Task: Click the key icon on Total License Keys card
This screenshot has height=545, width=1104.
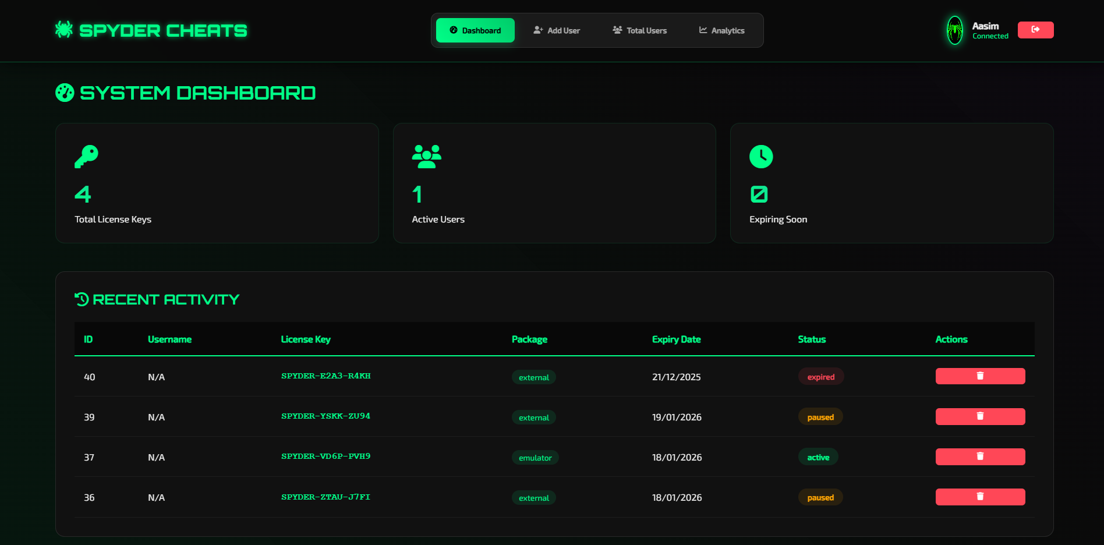Action: [86, 156]
